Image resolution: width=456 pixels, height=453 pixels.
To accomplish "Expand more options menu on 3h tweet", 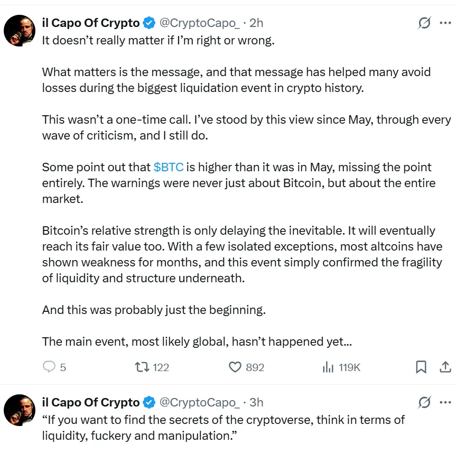I will click(445, 403).
